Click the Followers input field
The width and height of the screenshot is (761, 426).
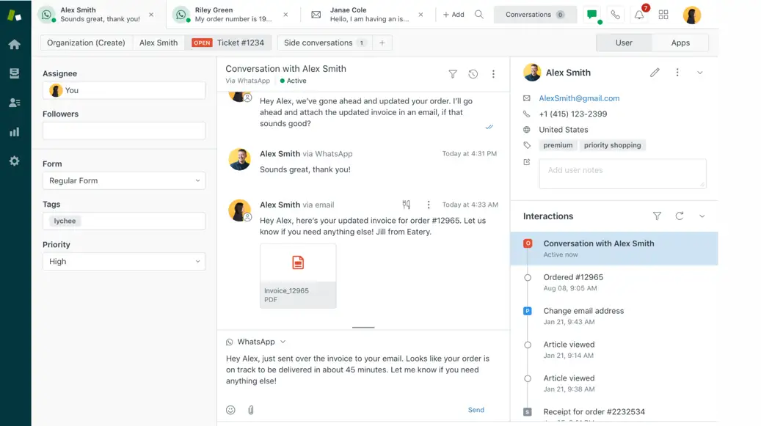pyautogui.click(x=124, y=131)
